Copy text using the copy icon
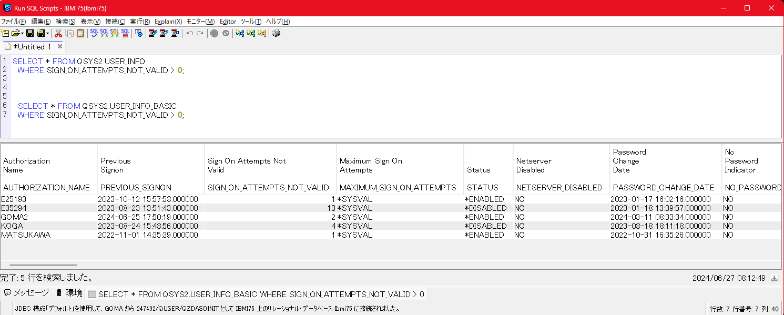The height and width of the screenshot is (315, 784). [70, 33]
